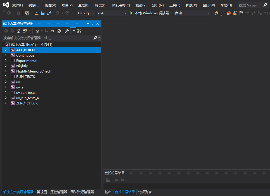
Task: Click the Save All icon
Action: coord(48,13)
